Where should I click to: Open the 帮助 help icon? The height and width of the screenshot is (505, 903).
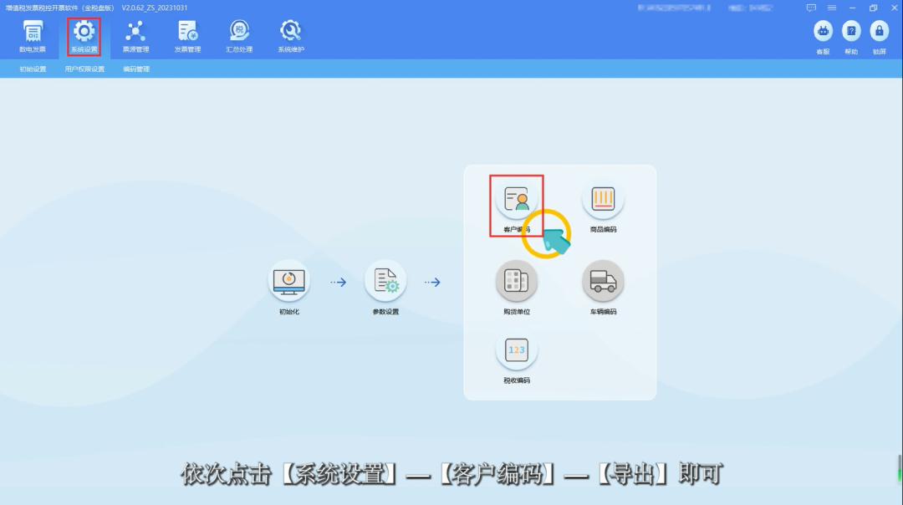pyautogui.click(x=851, y=31)
